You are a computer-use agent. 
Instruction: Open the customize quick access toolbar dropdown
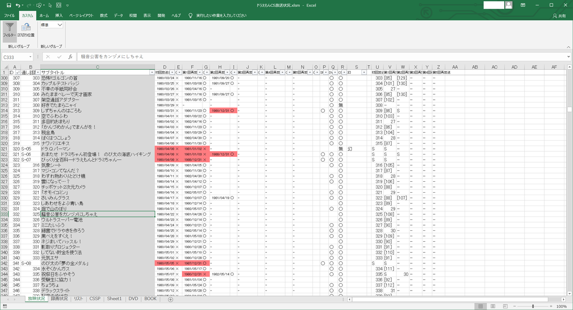(68, 5)
